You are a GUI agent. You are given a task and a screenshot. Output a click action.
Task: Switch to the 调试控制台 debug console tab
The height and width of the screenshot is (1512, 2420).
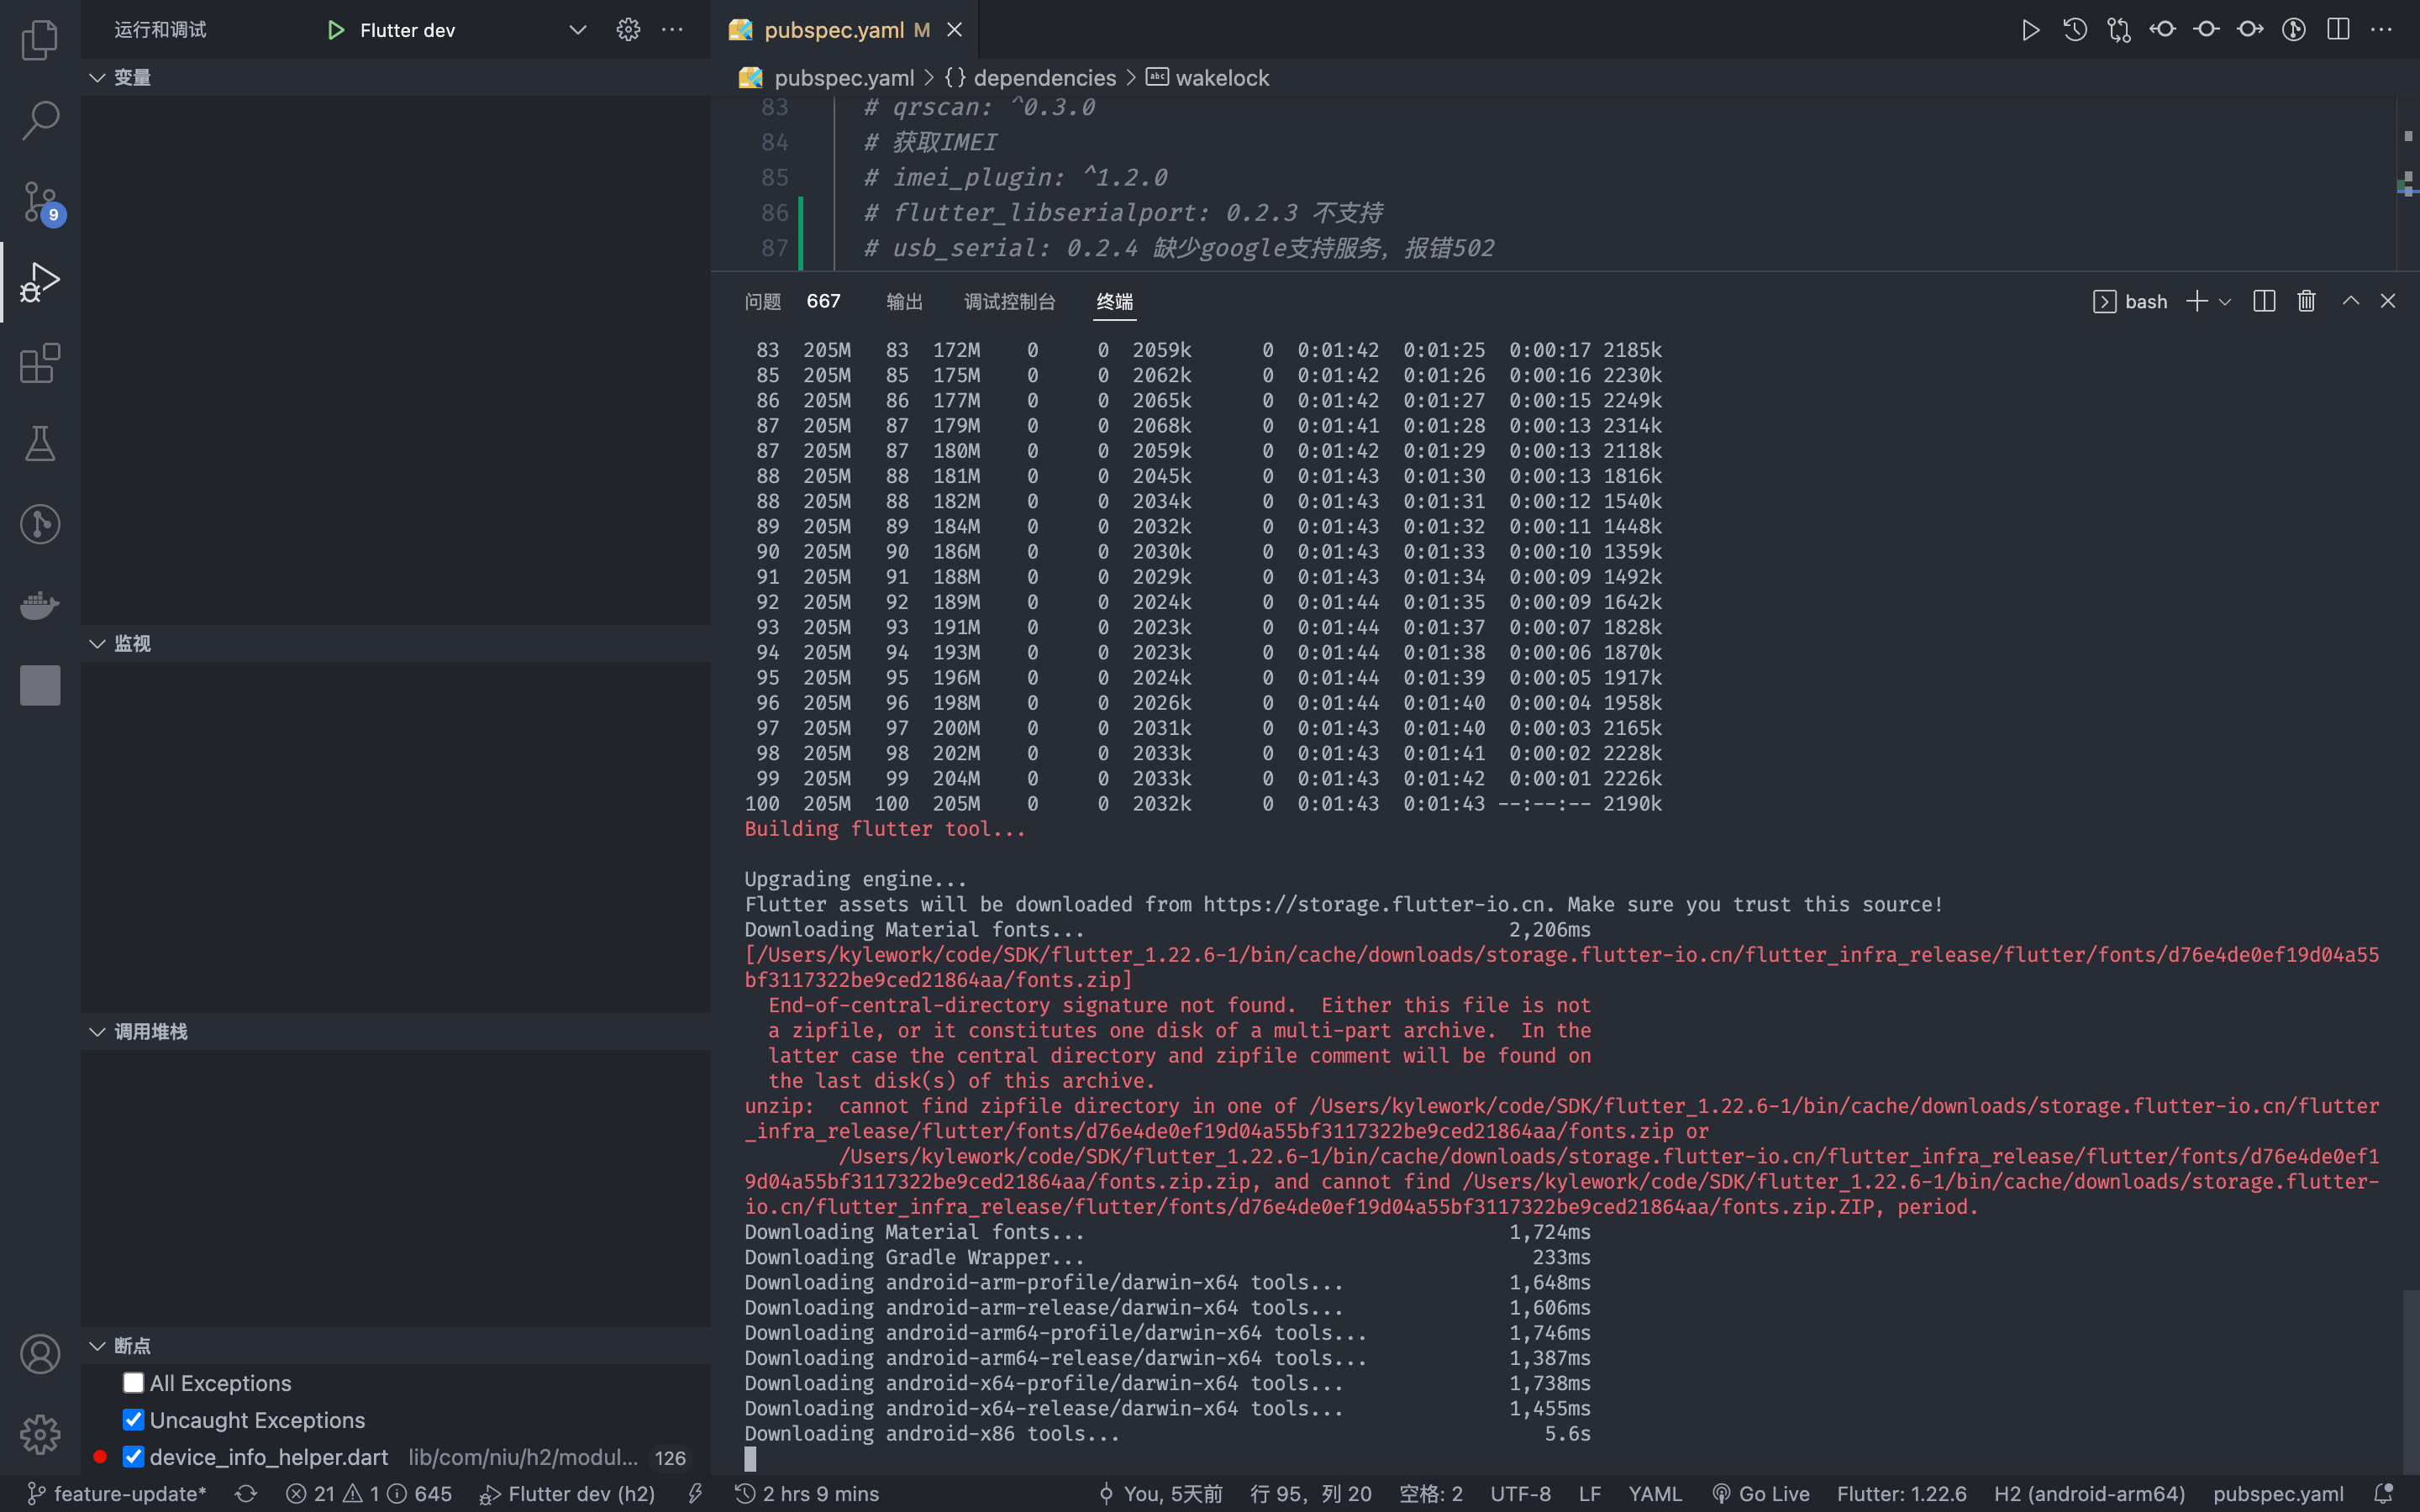(x=1009, y=301)
